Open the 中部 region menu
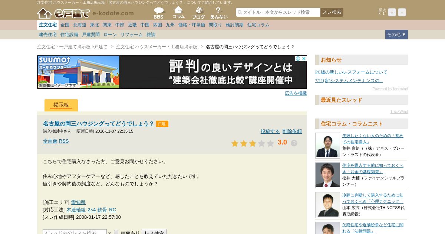 (120, 25)
